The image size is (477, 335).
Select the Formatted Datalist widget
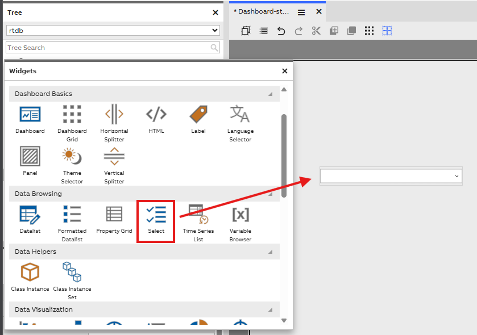coord(72,214)
